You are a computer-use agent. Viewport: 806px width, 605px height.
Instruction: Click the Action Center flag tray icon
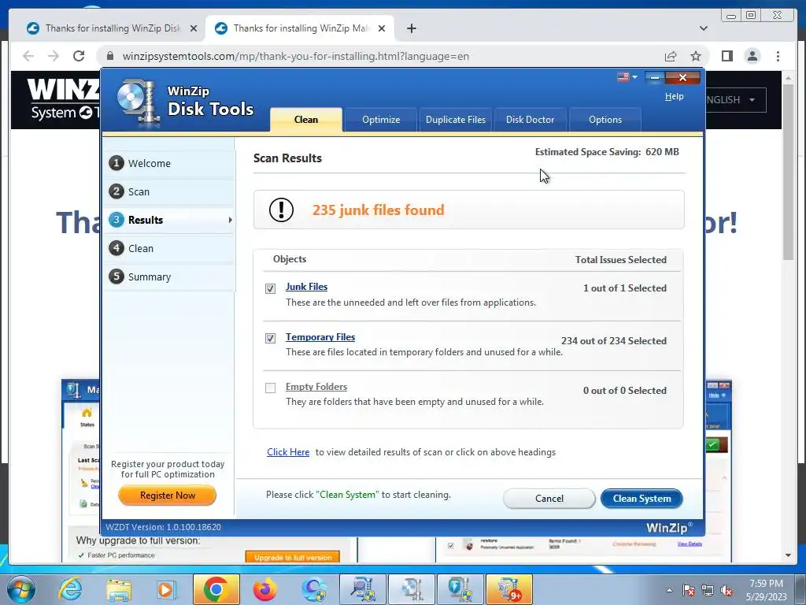point(689,590)
